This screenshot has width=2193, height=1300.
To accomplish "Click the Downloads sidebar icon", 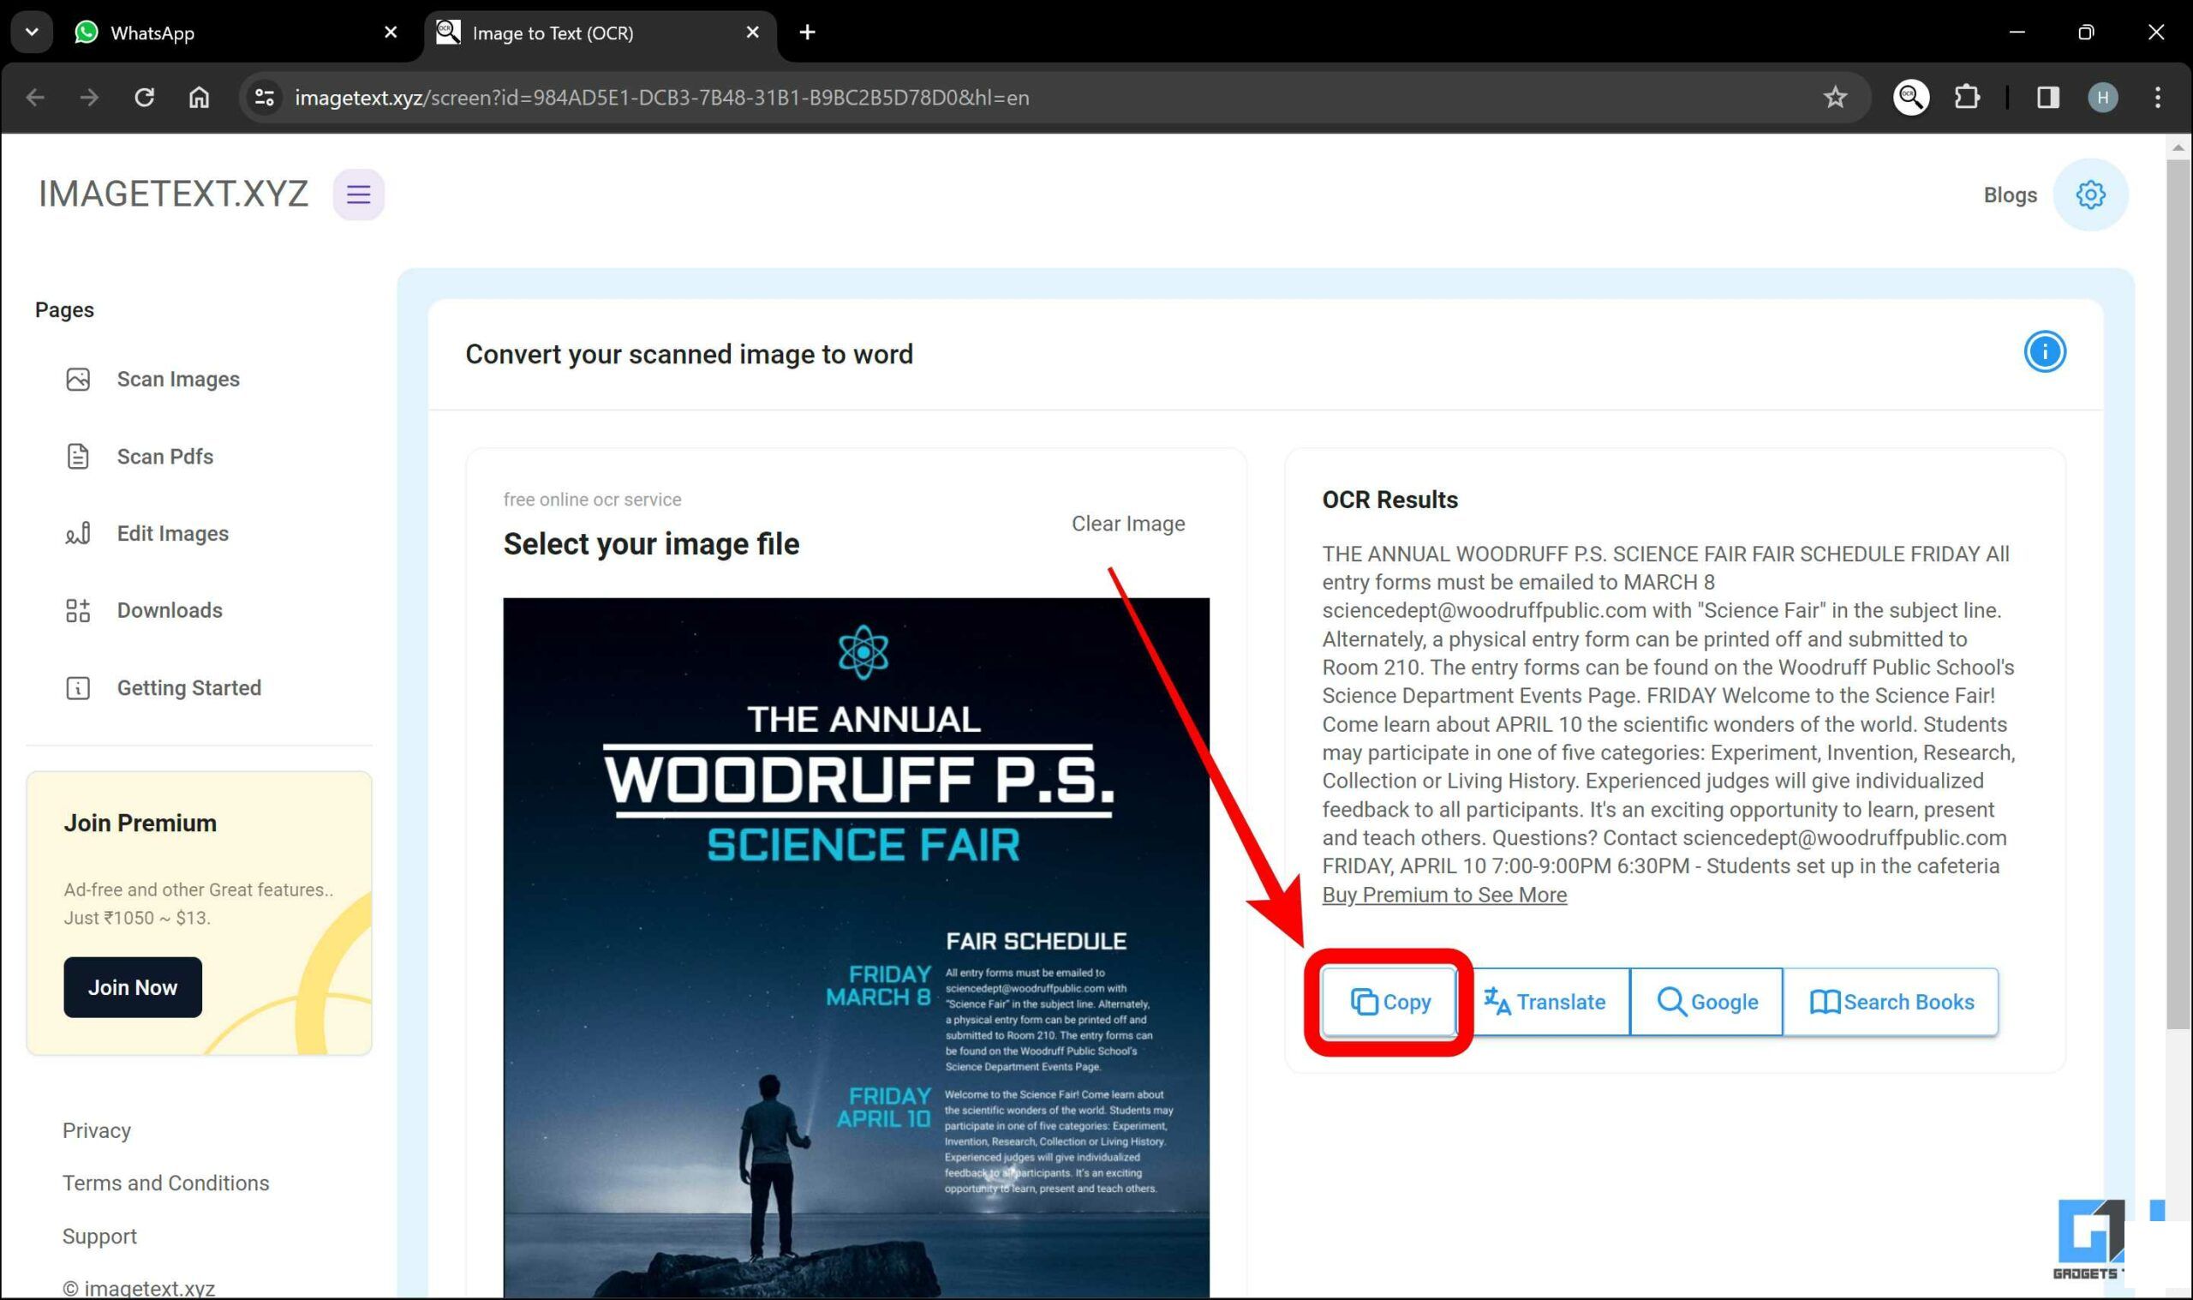I will pos(79,610).
